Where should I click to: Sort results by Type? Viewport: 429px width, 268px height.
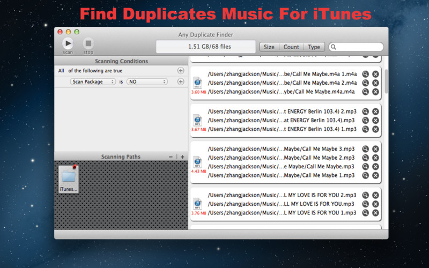pyautogui.click(x=314, y=47)
